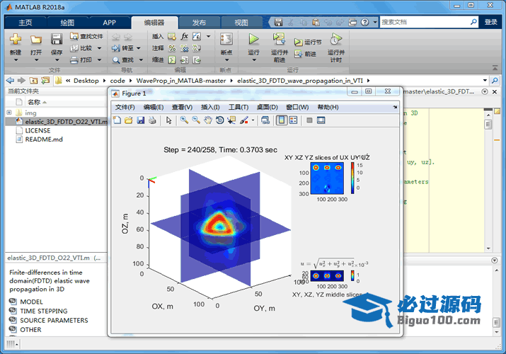Viewport: 506px width, 354px height.
Task: Select the README.md file in folder list
Action: (x=44, y=139)
